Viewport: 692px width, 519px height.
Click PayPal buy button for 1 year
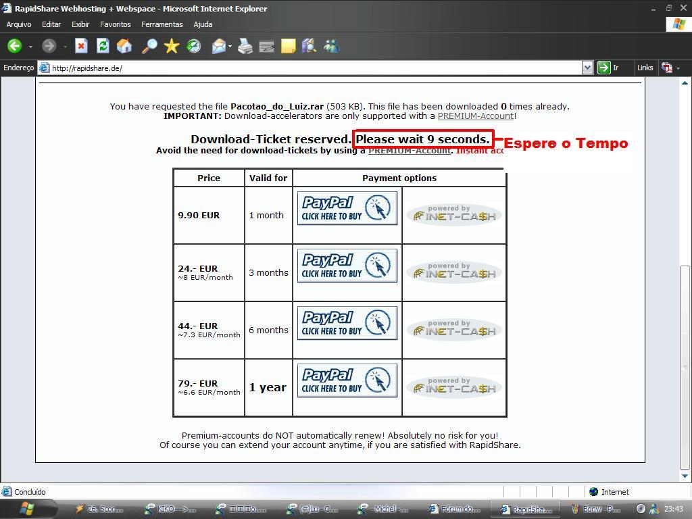(347, 380)
